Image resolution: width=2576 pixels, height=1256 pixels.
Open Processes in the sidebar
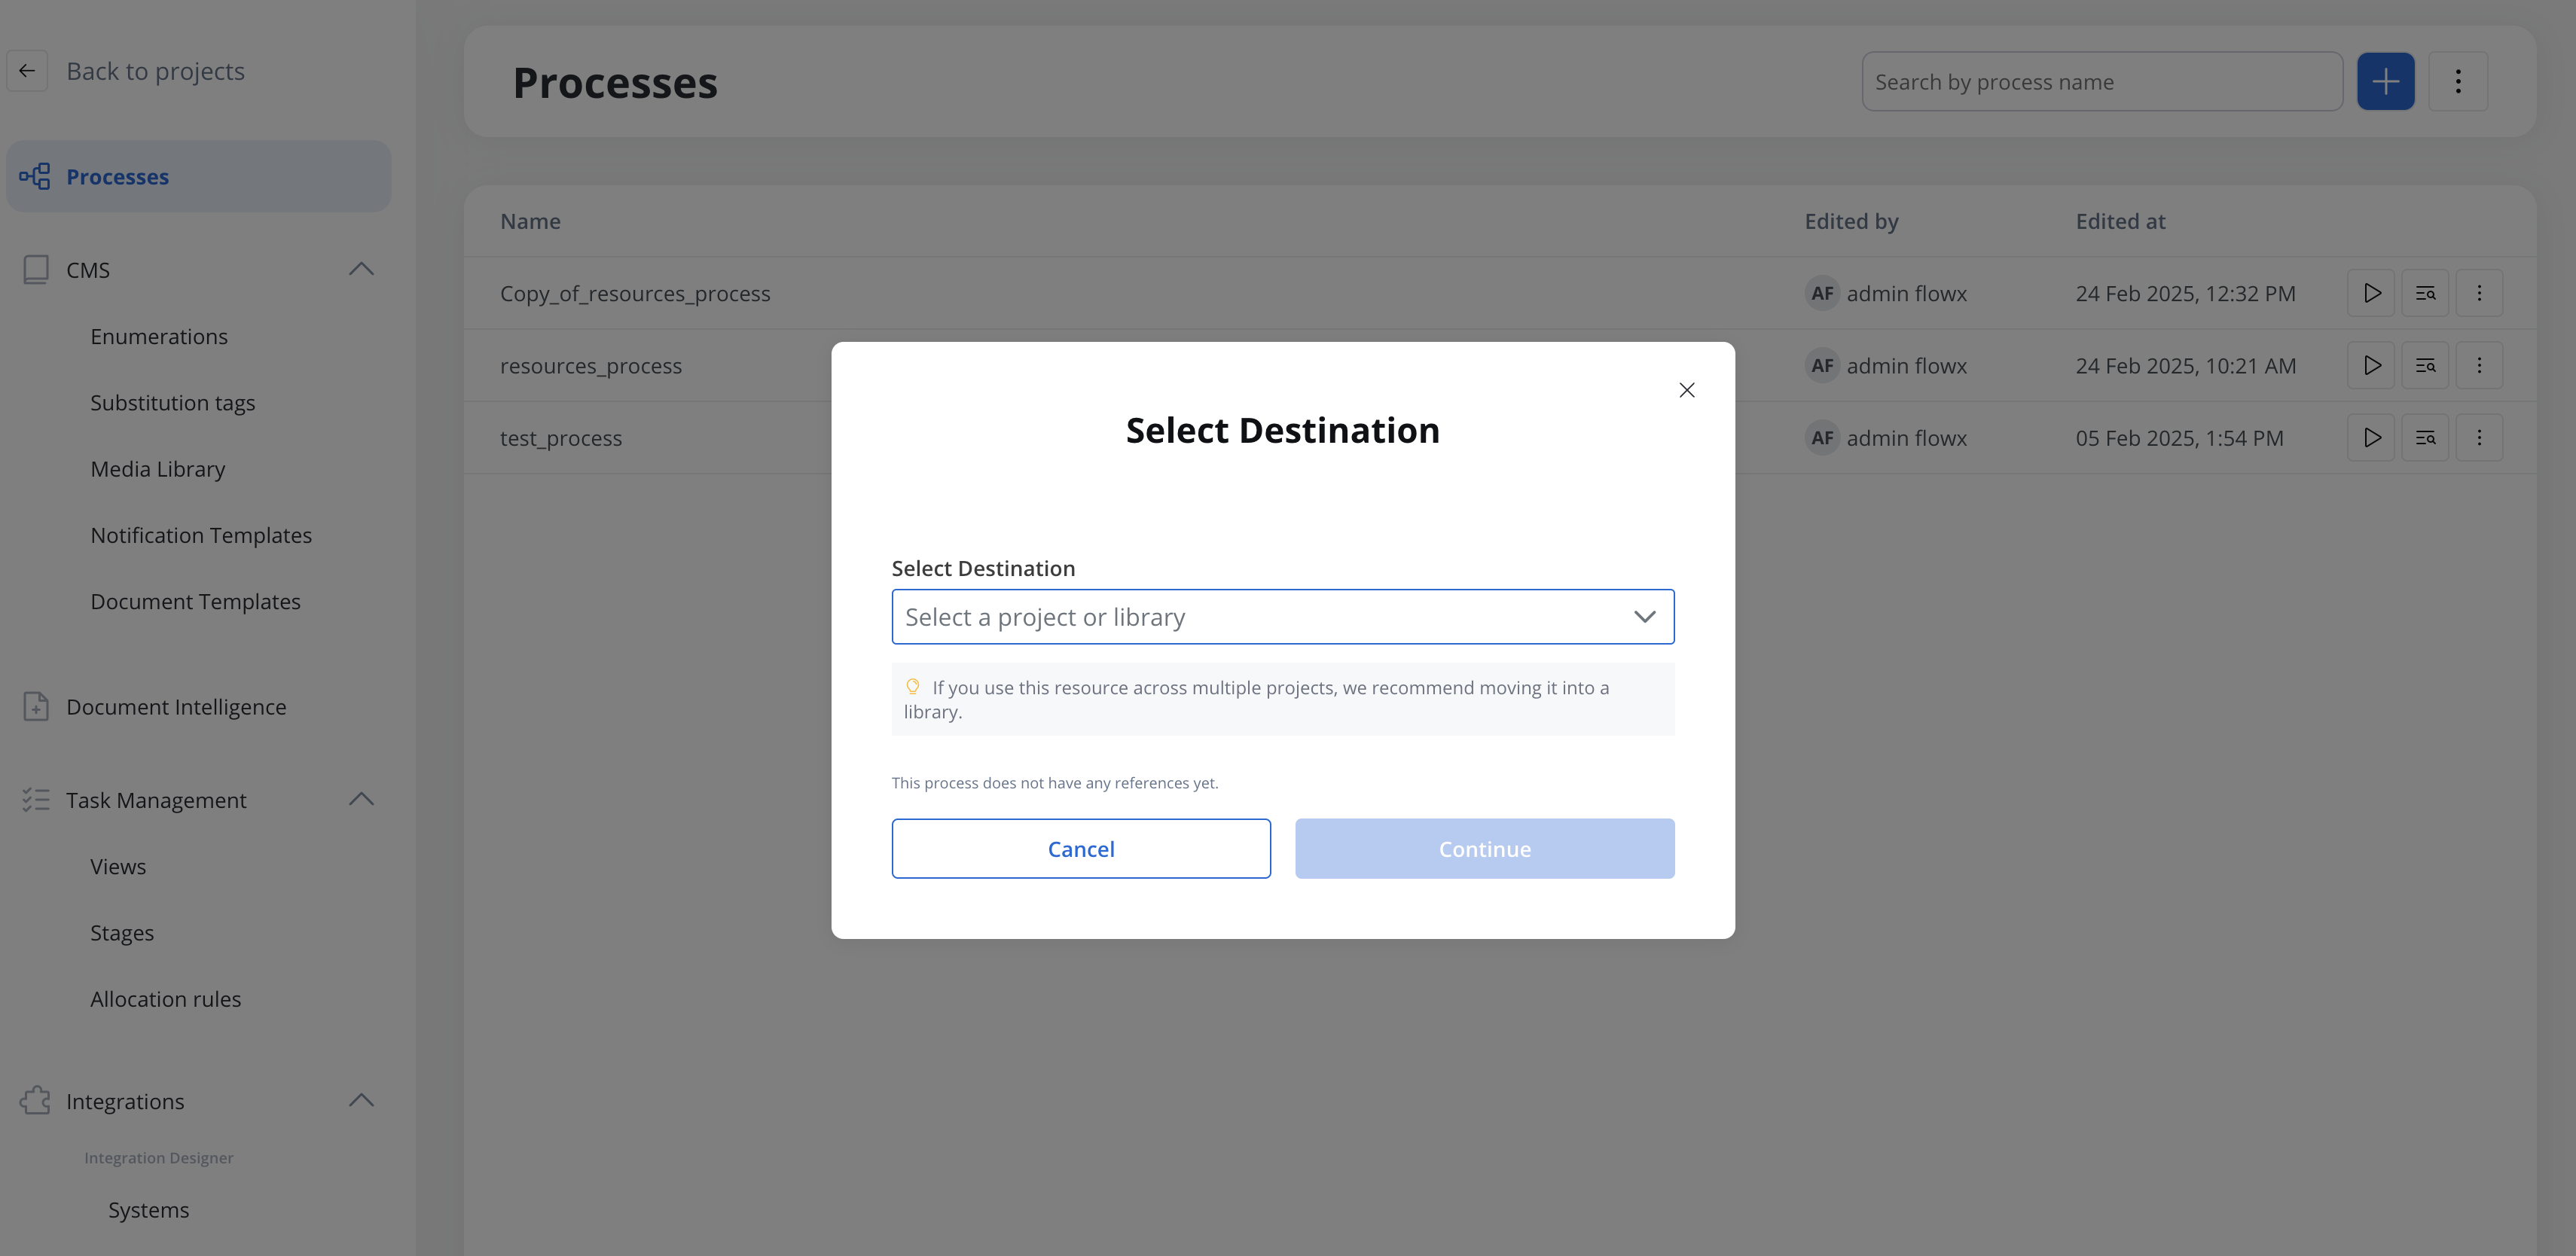(x=199, y=176)
